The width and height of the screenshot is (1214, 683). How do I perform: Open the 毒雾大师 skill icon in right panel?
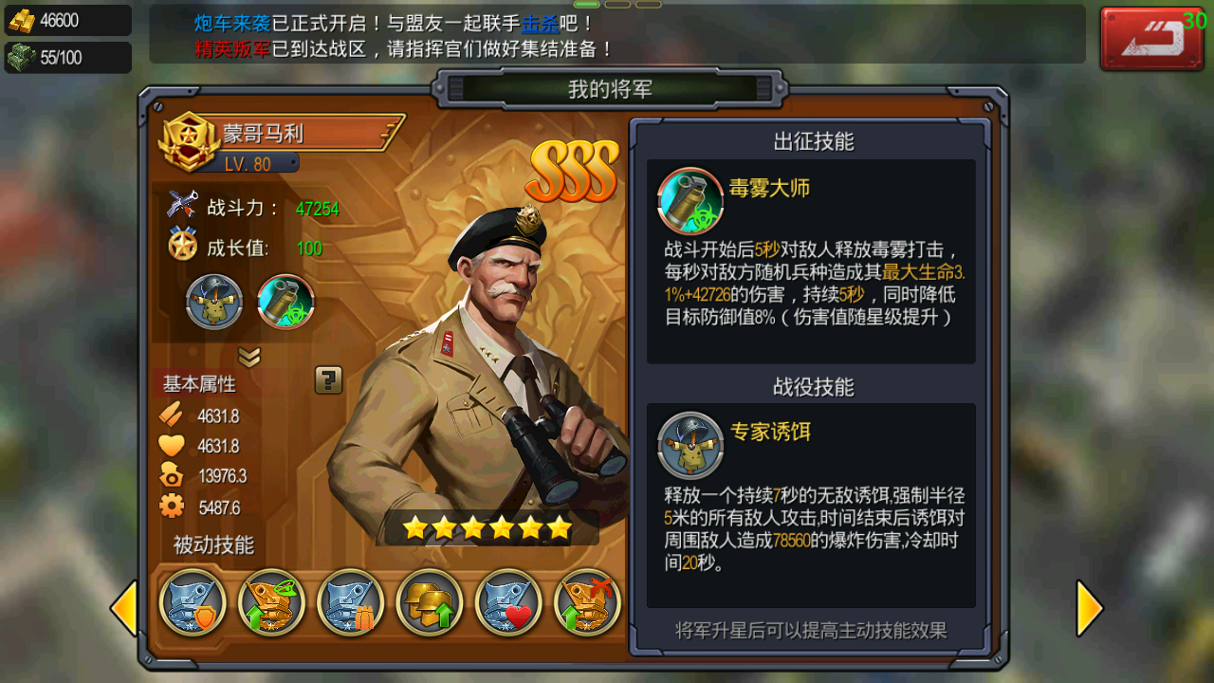click(690, 200)
